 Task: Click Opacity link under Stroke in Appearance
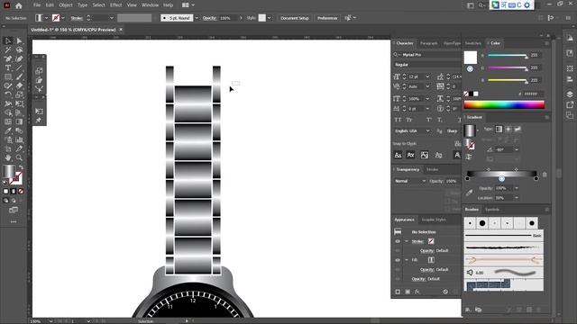[x=426, y=250]
